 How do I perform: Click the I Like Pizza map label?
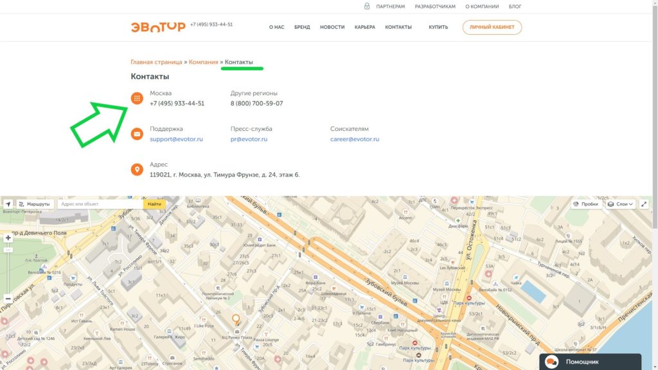204,326
